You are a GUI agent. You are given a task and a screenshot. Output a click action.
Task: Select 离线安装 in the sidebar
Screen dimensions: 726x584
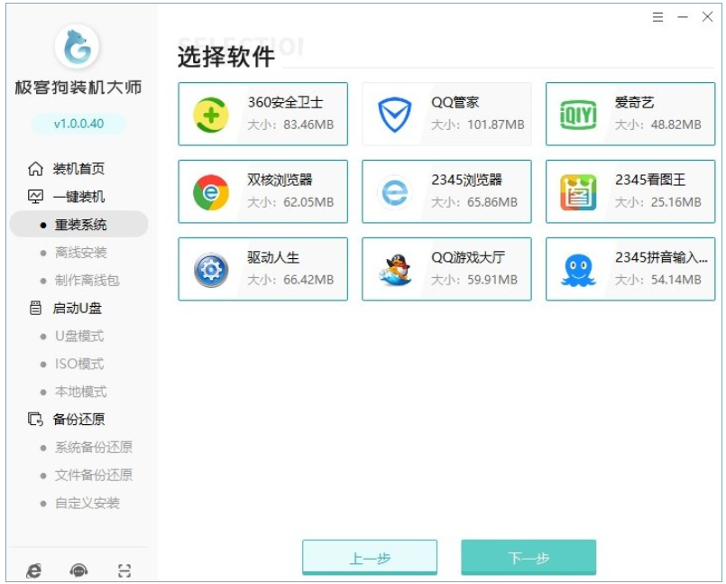(x=80, y=252)
